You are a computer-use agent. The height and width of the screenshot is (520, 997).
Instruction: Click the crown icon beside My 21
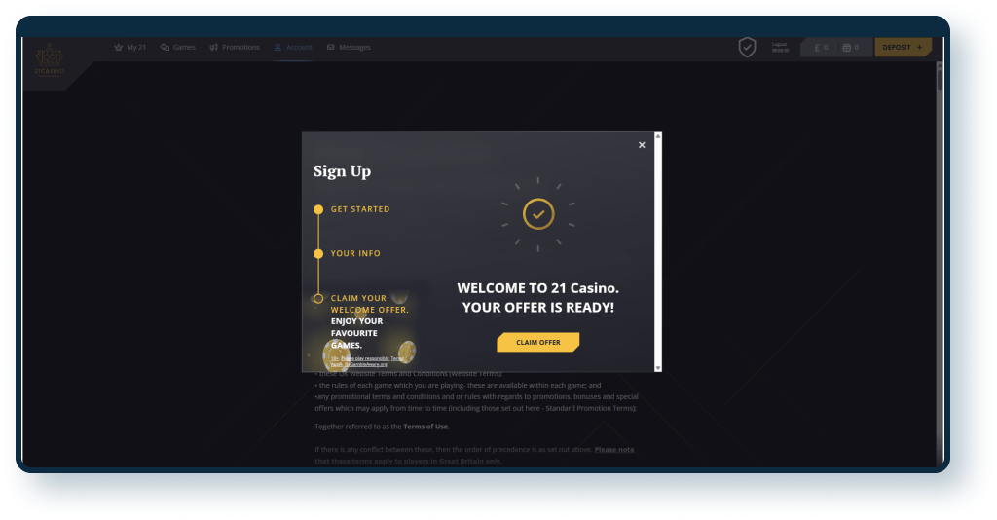tap(118, 47)
